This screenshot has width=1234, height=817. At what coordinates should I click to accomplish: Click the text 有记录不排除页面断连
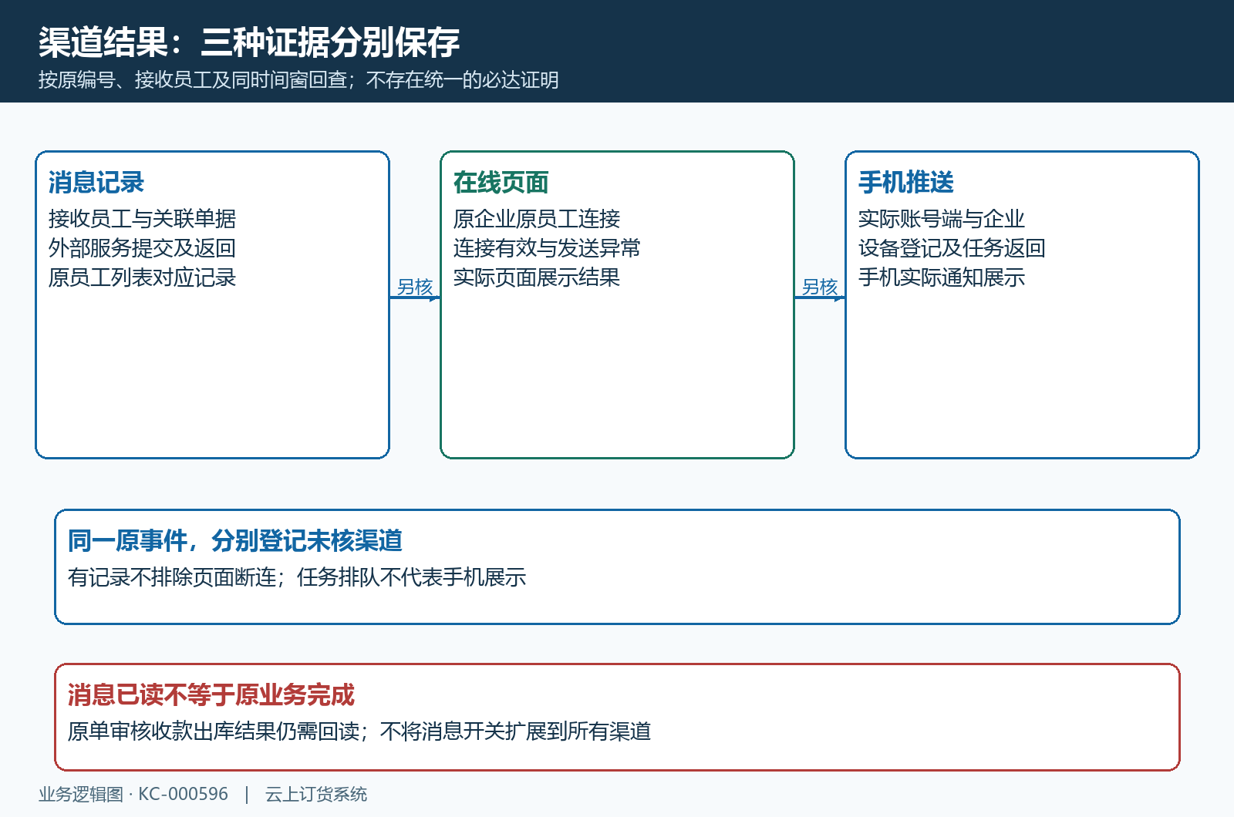(x=172, y=577)
